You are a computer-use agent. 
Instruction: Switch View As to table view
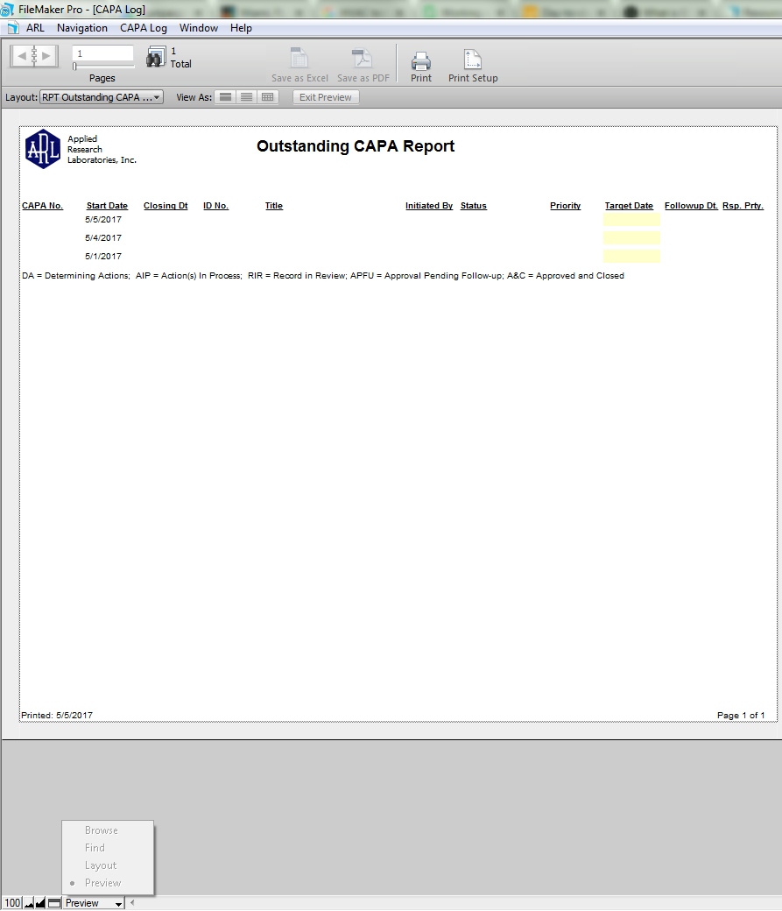click(267, 97)
